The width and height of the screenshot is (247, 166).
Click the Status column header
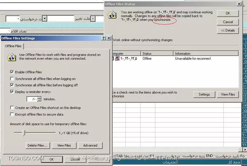click(157, 53)
